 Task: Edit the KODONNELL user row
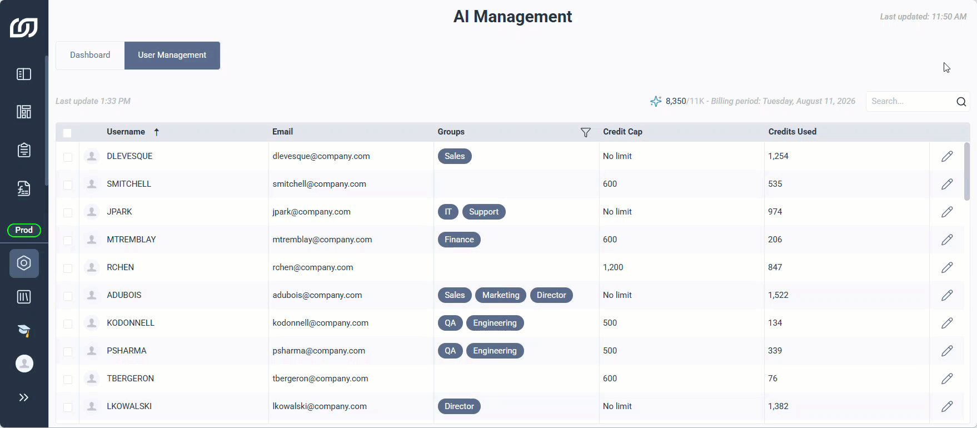coord(947,323)
